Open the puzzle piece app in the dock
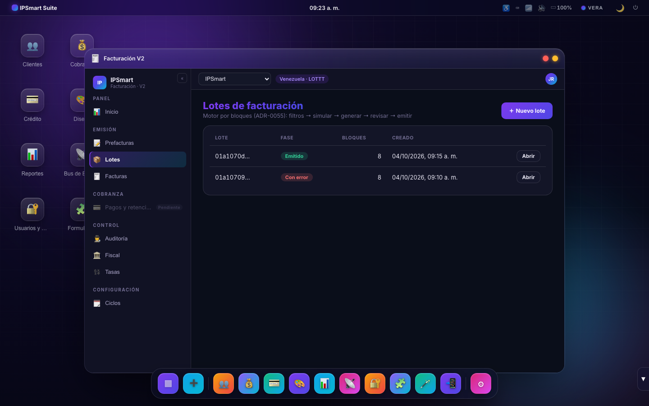The height and width of the screenshot is (406, 649). (x=400, y=383)
